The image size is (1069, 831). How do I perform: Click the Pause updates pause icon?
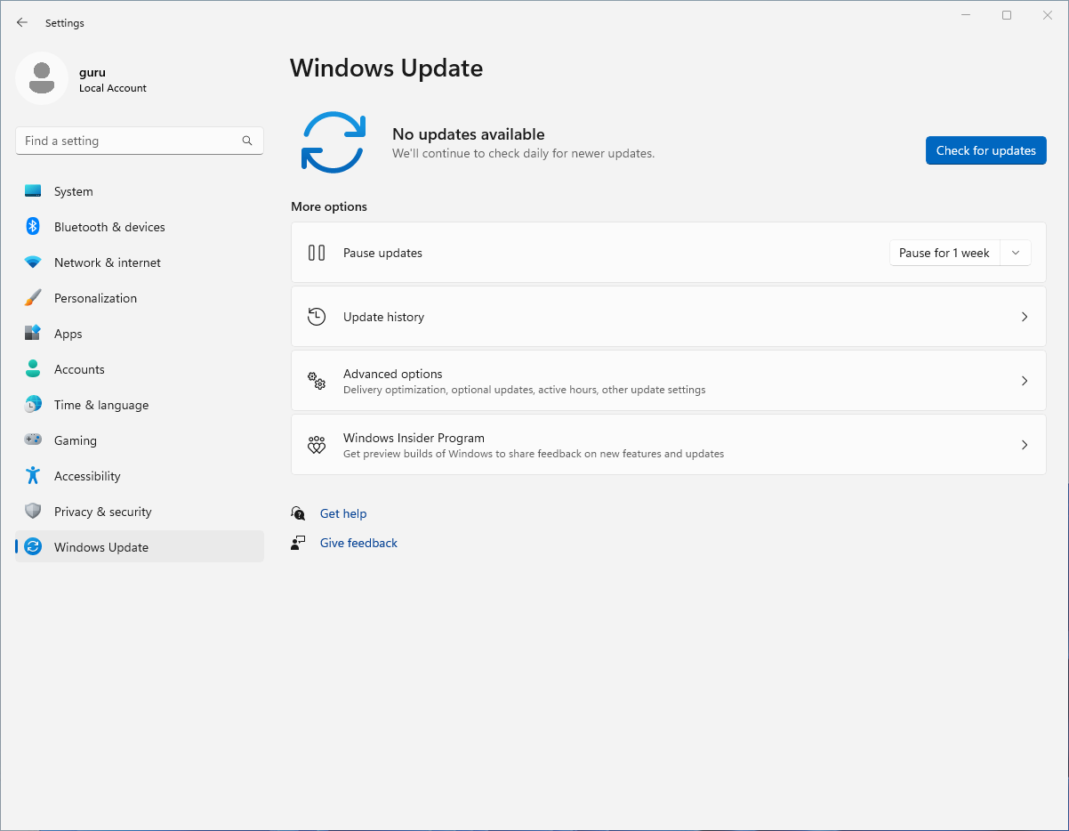[x=317, y=253]
